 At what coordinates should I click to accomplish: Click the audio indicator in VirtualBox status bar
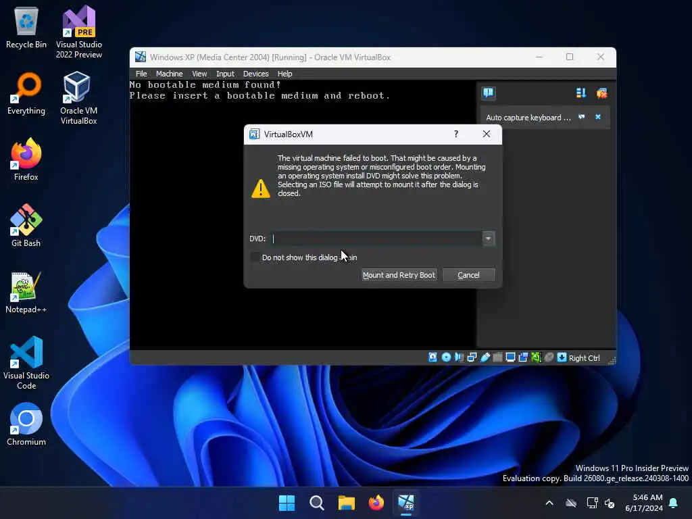coord(459,357)
